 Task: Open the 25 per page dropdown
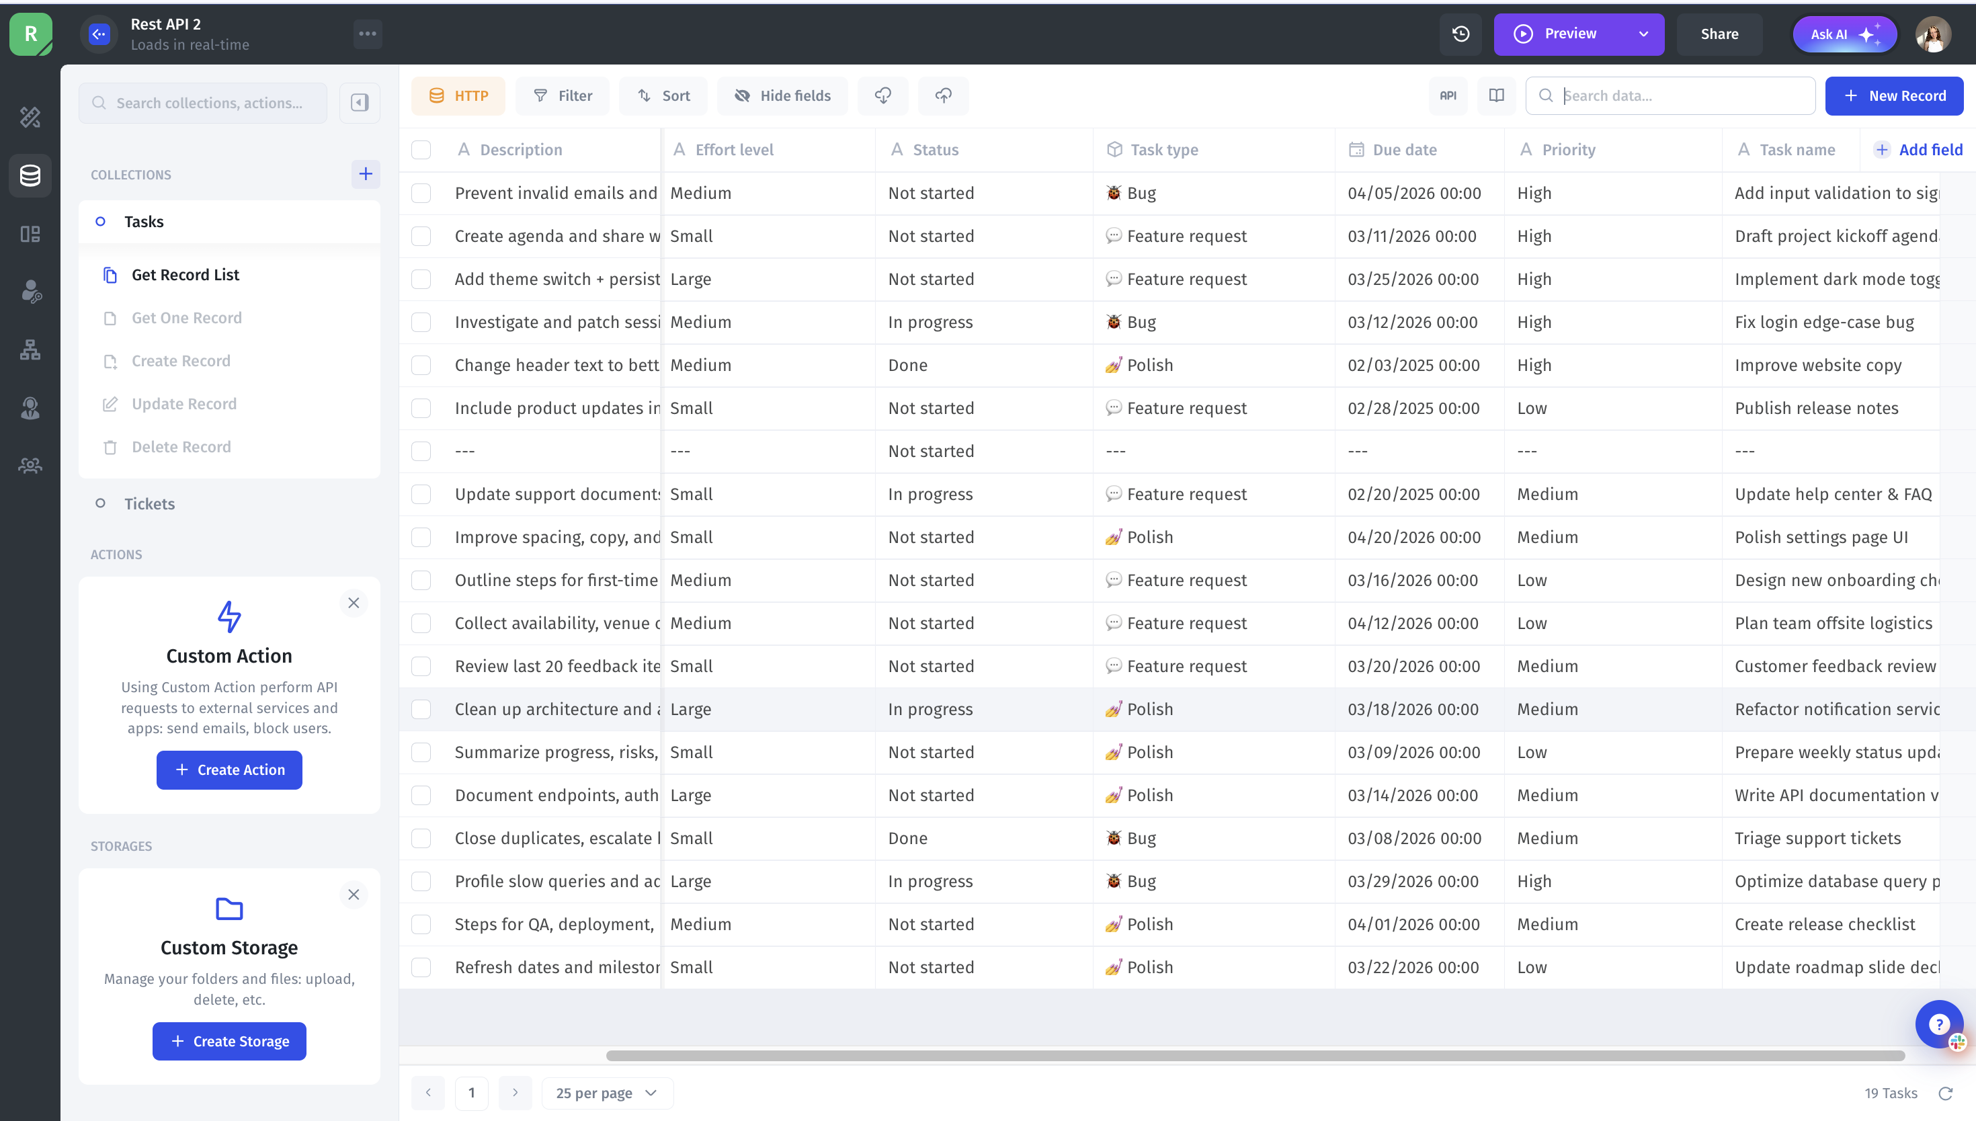click(608, 1093)
